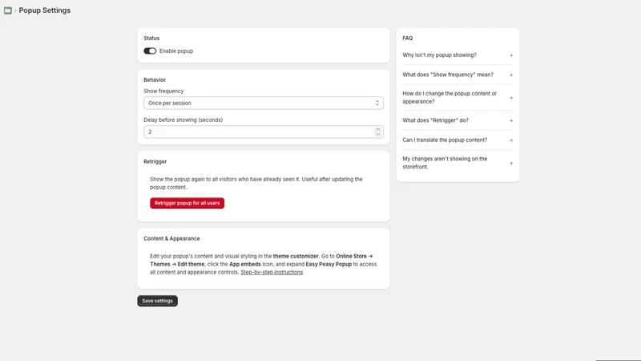Click the 'Status' section heading
The image size is (641, 361).
pyautogui.click(x=151, y=38)
